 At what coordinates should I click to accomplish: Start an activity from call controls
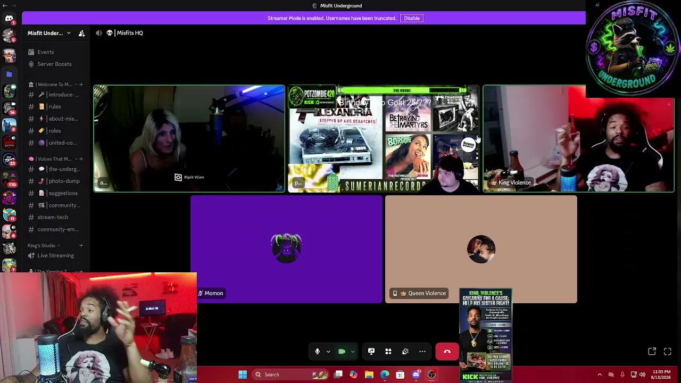click(x=388, y=352)
